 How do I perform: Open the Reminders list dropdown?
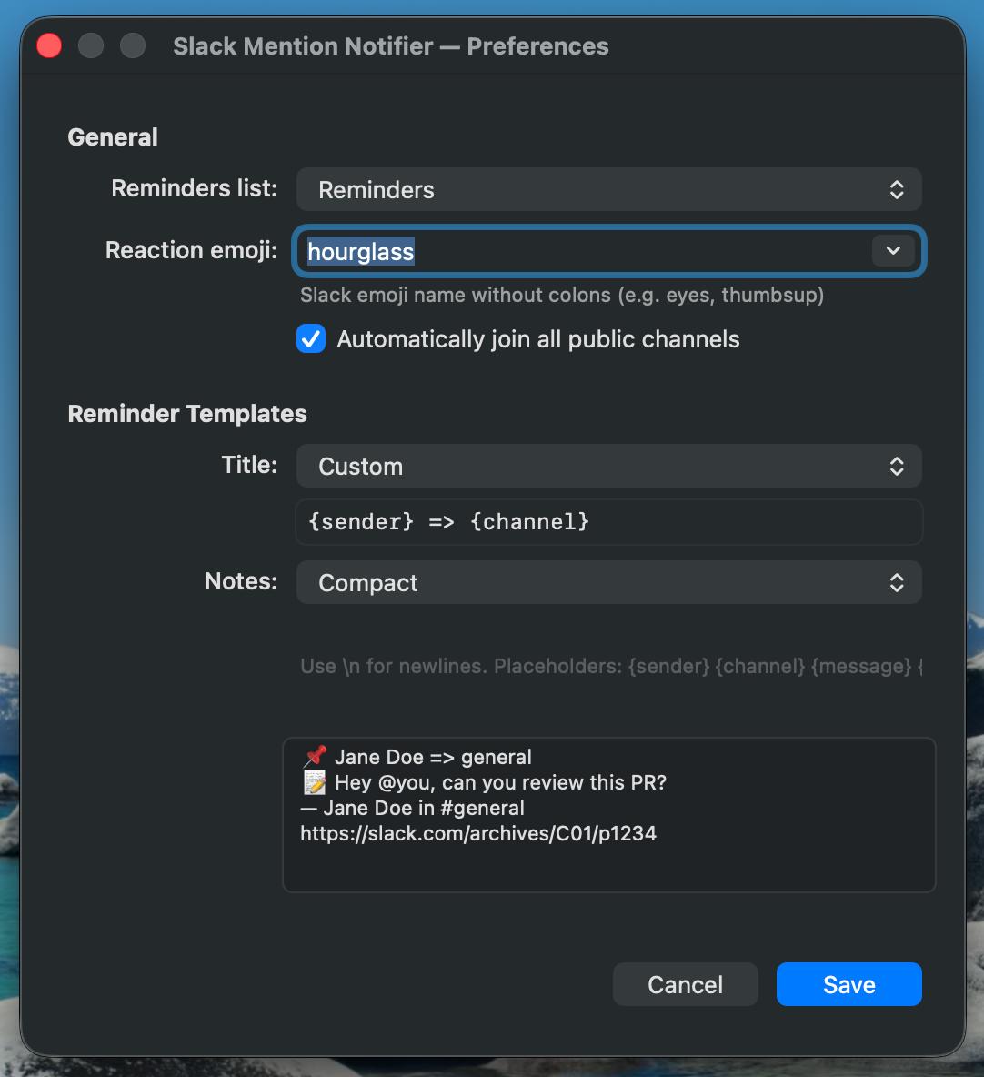point(609,189)
